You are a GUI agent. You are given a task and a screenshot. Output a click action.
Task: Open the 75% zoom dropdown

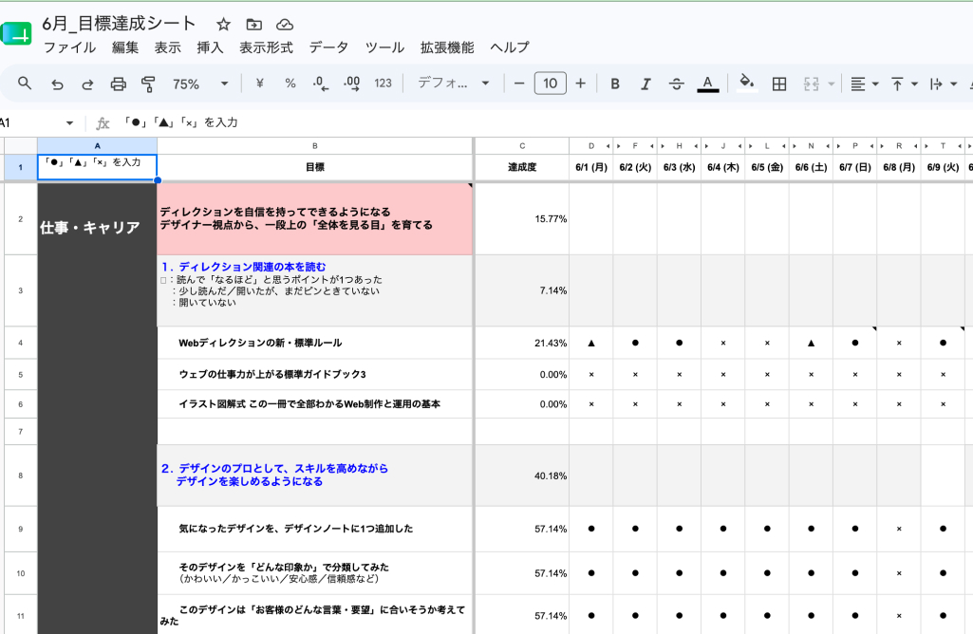coord(200,84)
